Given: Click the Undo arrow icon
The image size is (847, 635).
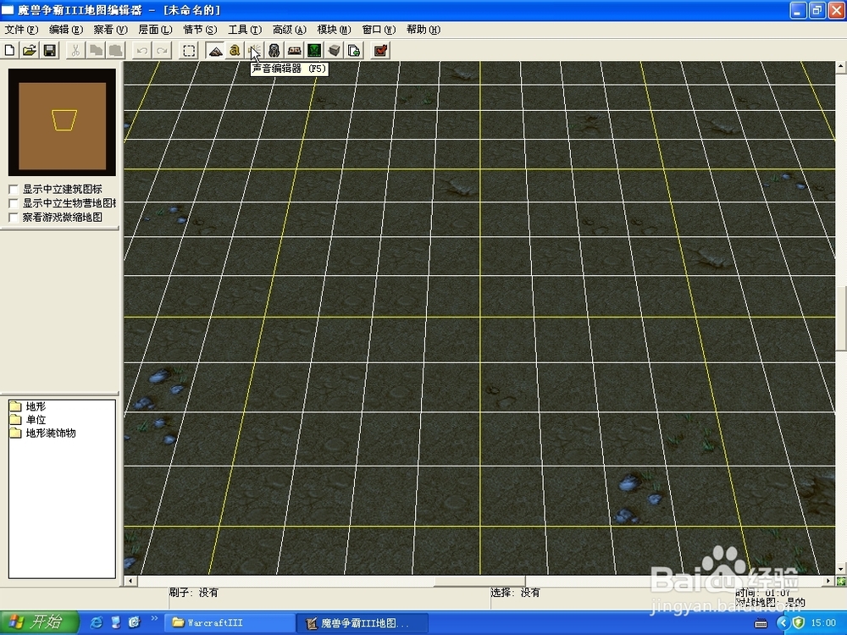Looking at the screenshot, I should pyautogui.click(x=142, y=51).
